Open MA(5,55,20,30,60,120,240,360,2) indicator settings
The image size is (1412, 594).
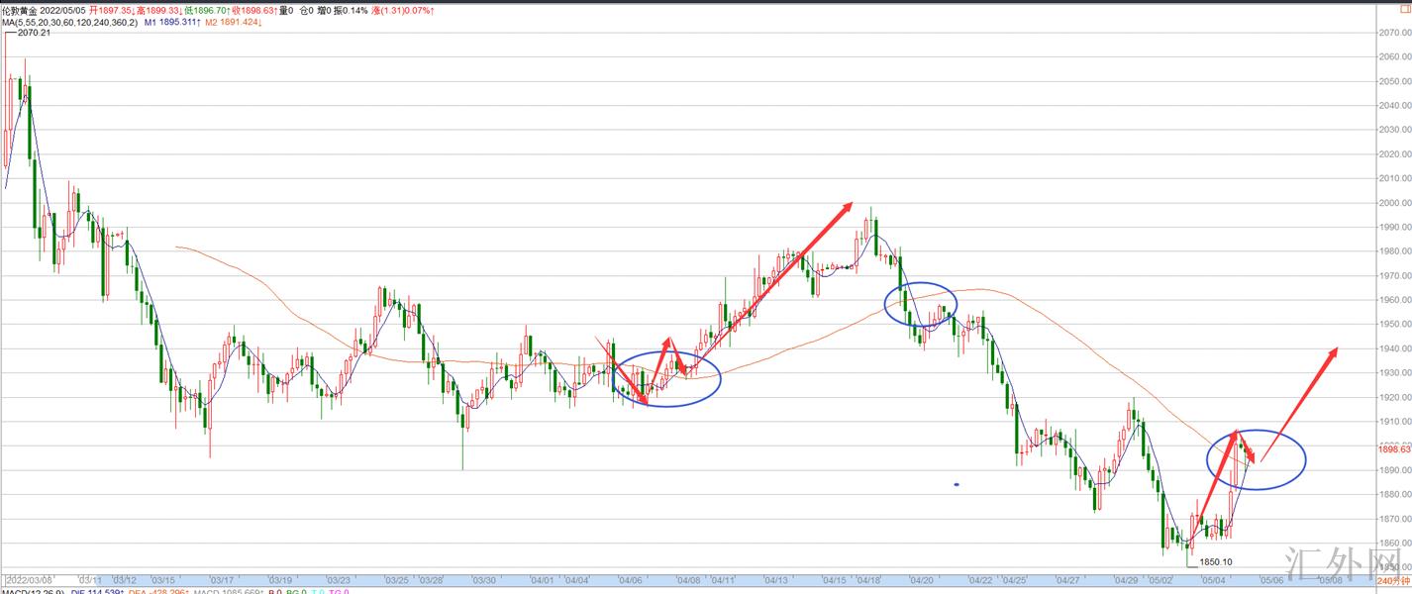pos(69,23)
